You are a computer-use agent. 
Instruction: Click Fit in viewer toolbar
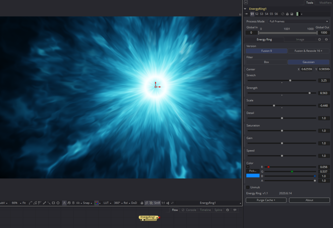pos(24,203)
